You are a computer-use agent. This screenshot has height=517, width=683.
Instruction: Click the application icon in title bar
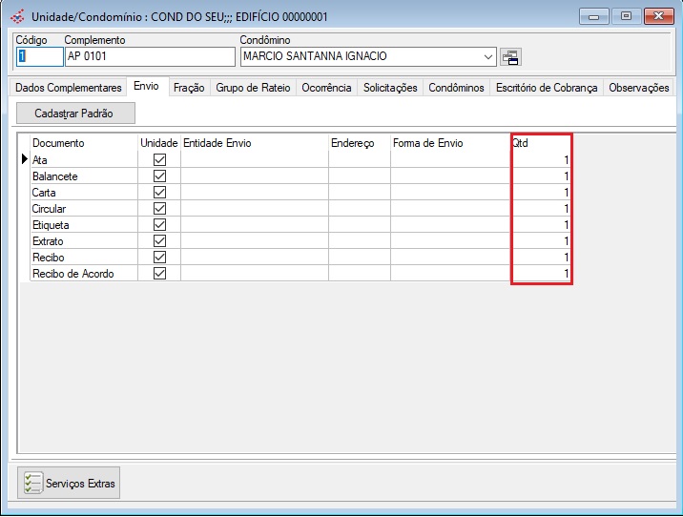click(x=16, y=16)
